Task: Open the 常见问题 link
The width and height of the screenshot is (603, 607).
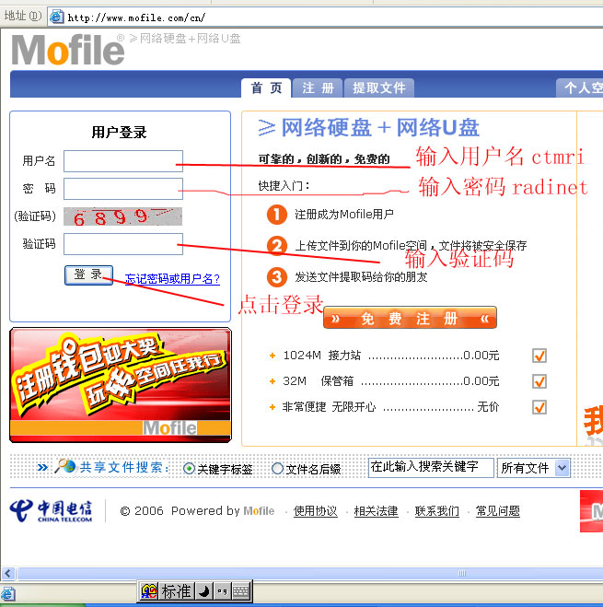Action: click(x=498, y=511)
